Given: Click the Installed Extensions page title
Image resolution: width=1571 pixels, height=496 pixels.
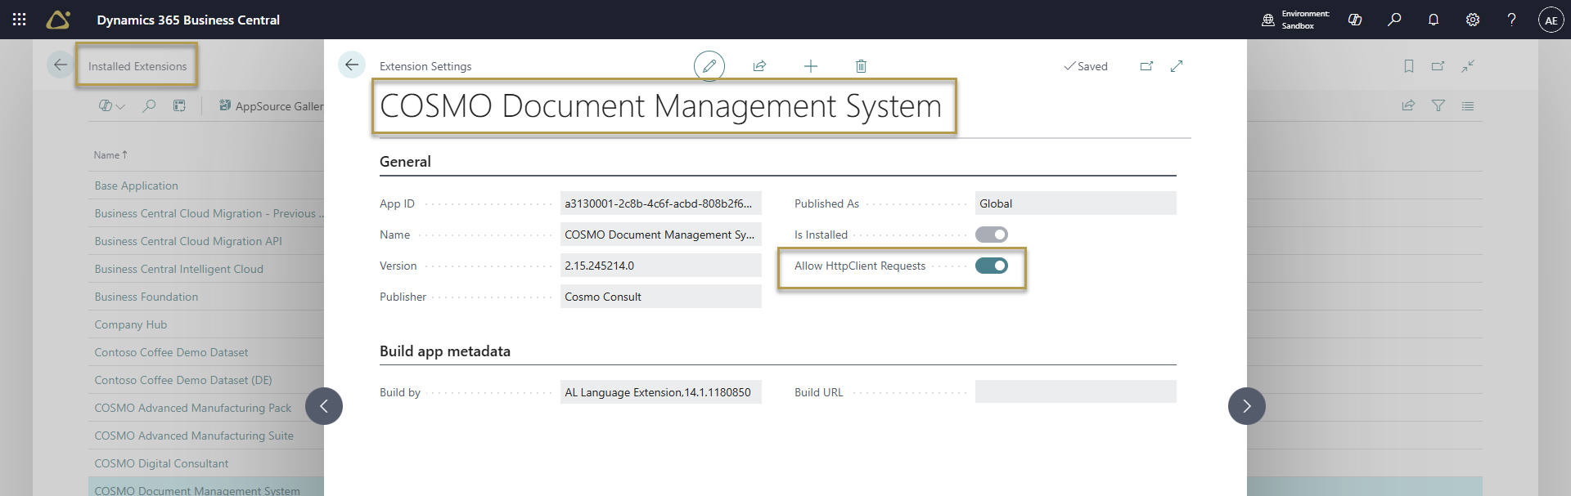Looking at the screenshot, I should click(x=137, y=66).
